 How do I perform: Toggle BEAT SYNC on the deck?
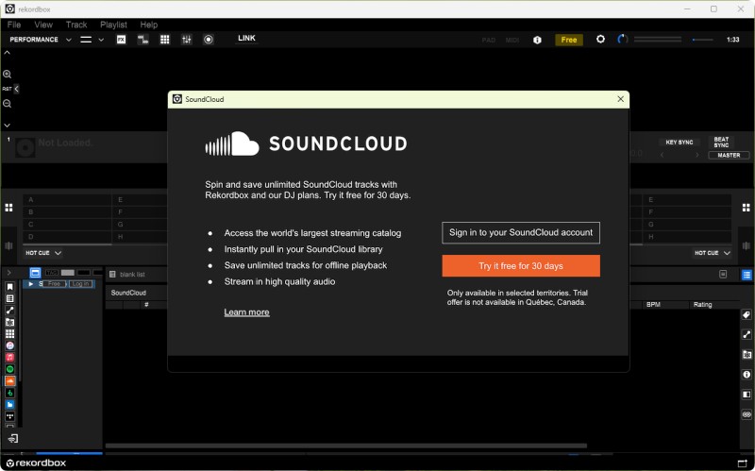(721, 143)
